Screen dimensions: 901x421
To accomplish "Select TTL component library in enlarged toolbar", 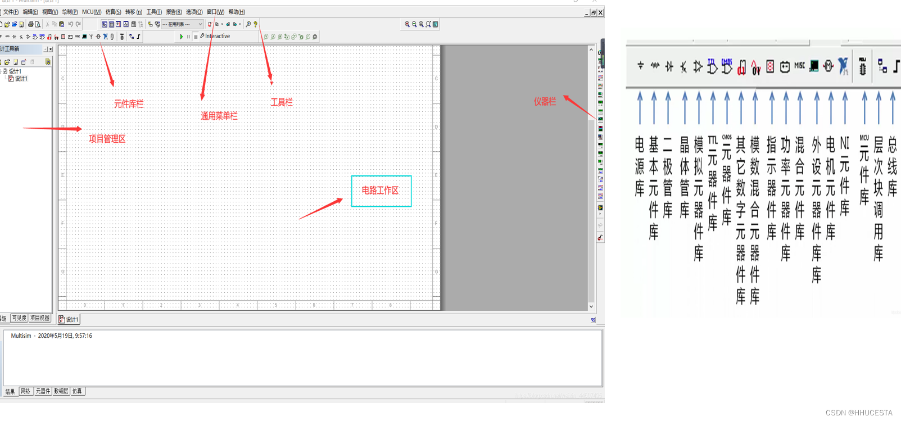I will (712, 66).
